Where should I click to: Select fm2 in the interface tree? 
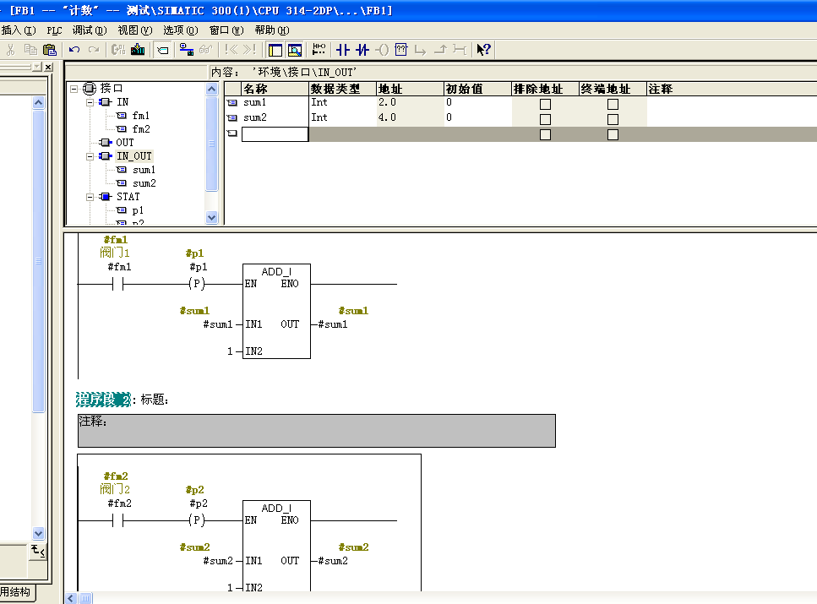click(141, 129)
